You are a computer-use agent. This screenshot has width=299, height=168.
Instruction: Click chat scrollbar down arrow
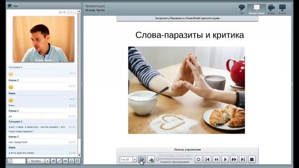click(x=79, y=155)
